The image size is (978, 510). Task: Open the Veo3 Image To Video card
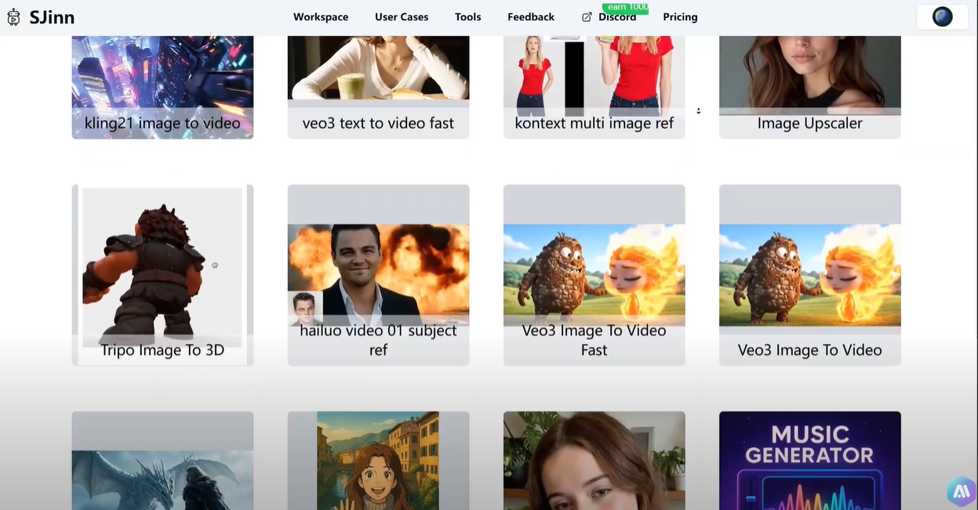809,275
